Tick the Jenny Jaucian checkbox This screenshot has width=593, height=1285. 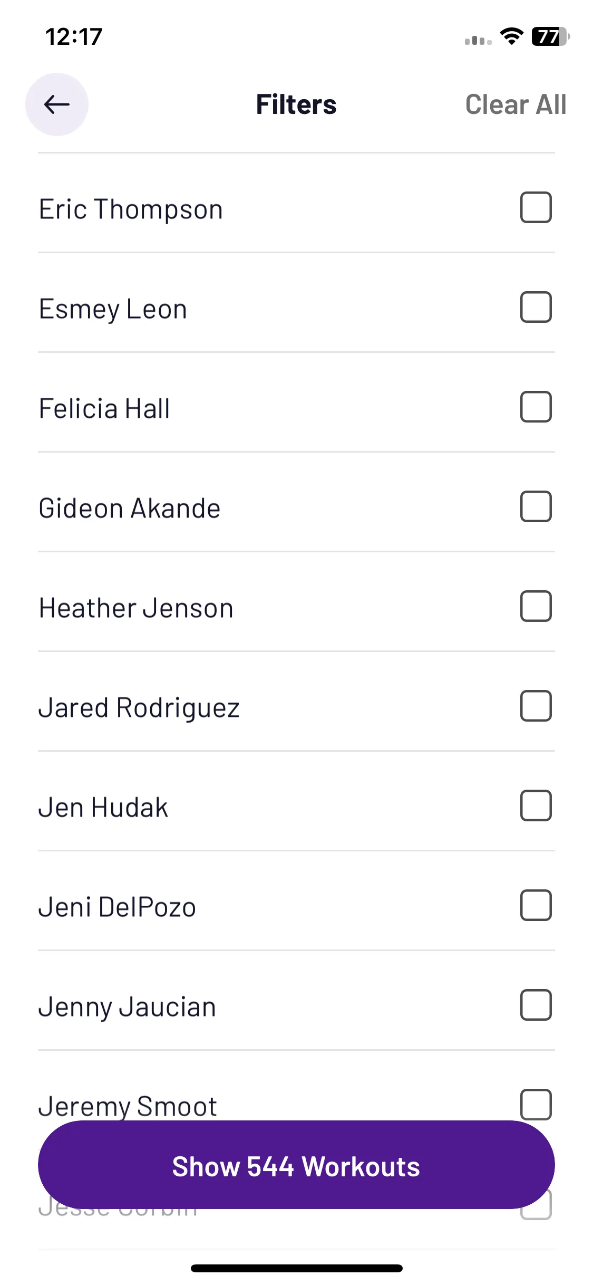click(536, 1005)
